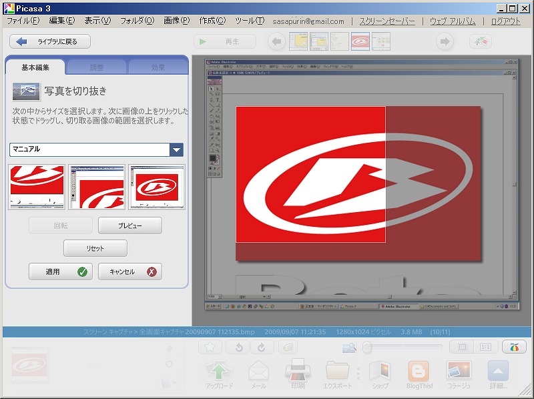Open the ツール(T) menu

click(250, 21)
